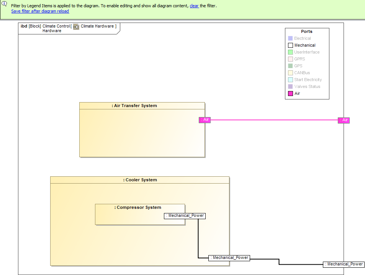The width and height of the screenshot is (365, 275).
Task: Pick the magenta Air legend swatch
Action: click(x=290, y=93)
